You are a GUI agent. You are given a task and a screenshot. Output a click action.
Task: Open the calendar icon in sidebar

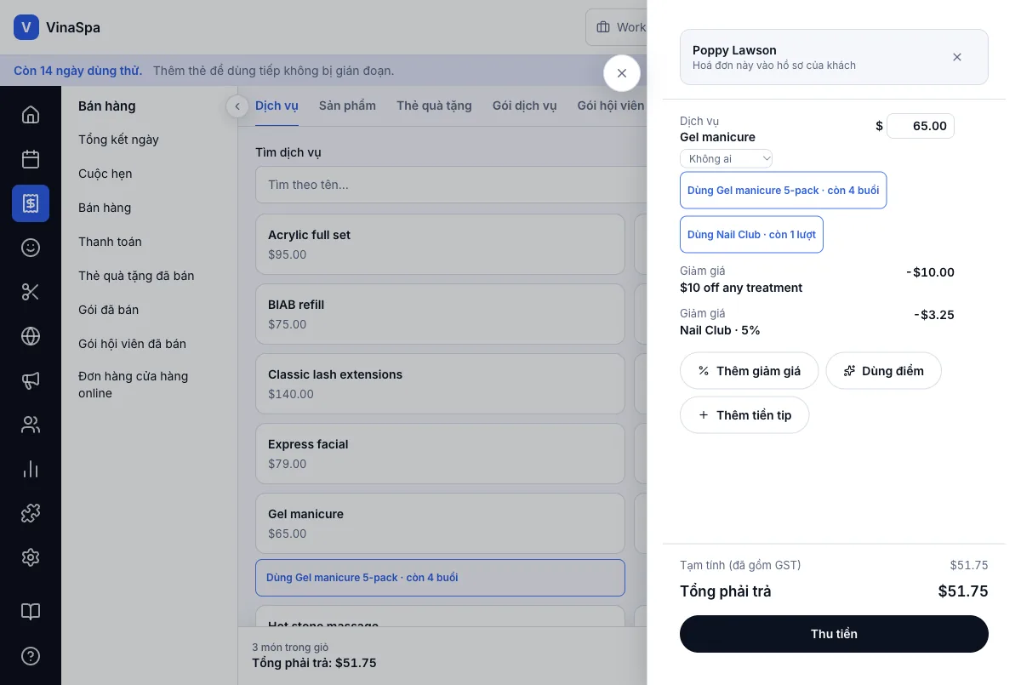31,159
